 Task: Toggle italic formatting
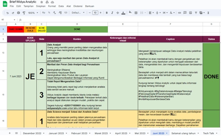pos(112,13)
